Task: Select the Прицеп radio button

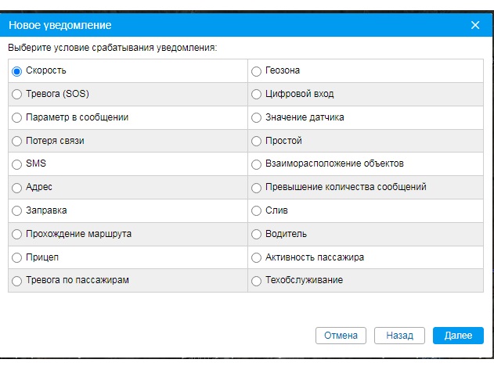Action: point(17,257)
